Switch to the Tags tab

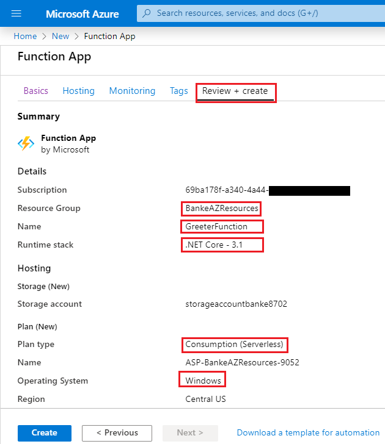[x=178, y=91]
